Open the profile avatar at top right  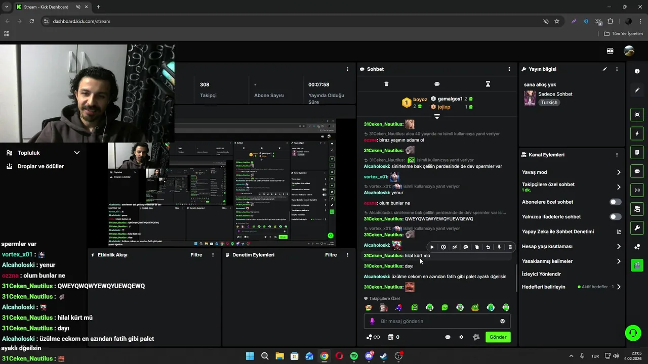629,51
